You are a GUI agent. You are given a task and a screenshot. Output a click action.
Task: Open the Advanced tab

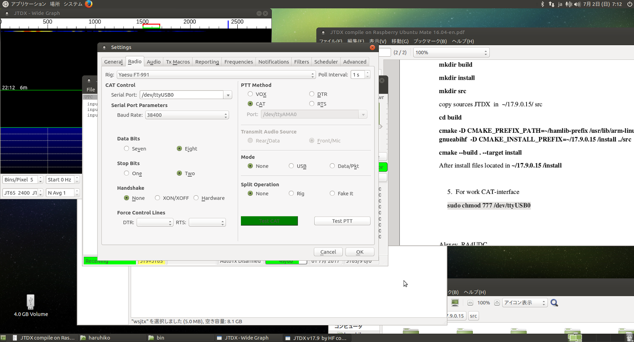355,62
